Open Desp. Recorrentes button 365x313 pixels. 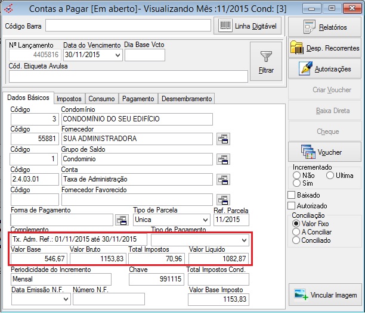[x=324, y=48]
